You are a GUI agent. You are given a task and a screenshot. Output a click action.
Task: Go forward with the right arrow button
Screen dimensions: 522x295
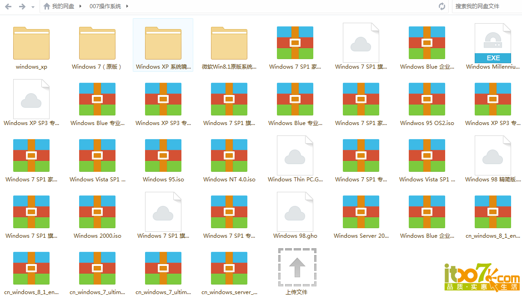click(22, 6)
